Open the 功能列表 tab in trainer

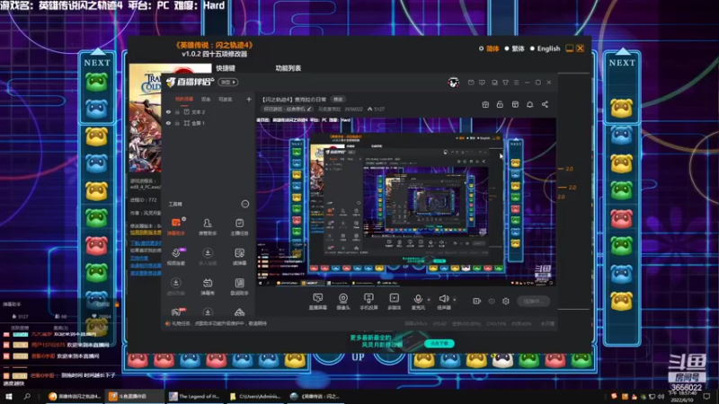288,68
